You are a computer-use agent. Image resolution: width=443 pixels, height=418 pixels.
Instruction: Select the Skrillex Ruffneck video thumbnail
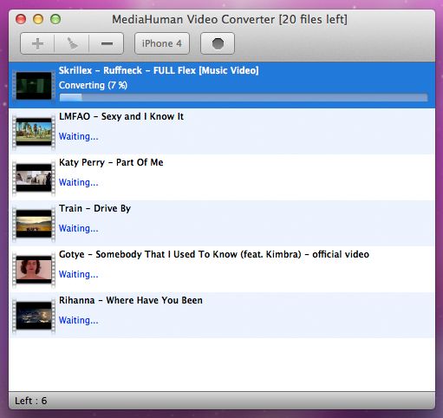point(34,86)
